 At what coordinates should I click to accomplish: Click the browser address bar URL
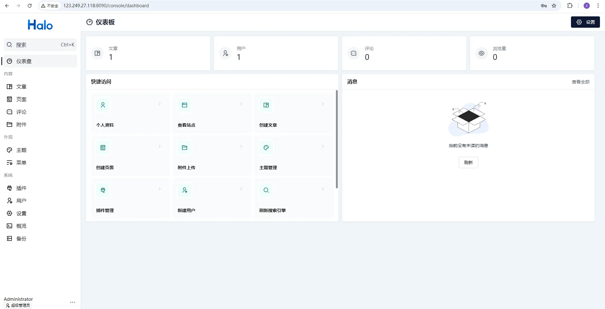coord(106,6)
